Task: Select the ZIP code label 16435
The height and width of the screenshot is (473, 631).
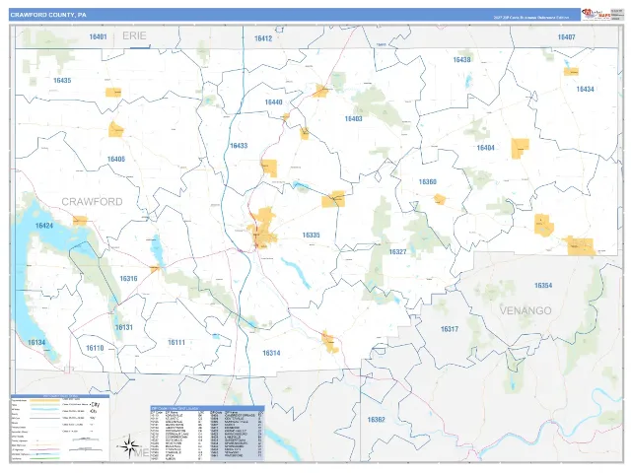Action: click(62, 81)
